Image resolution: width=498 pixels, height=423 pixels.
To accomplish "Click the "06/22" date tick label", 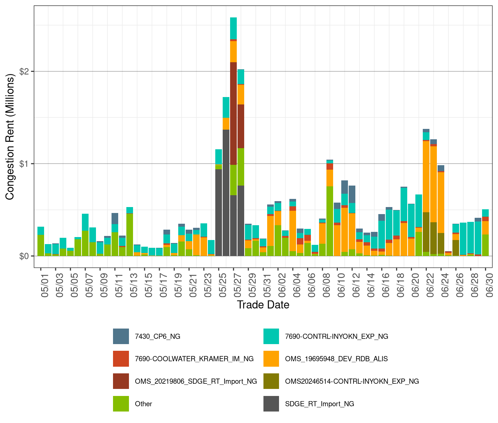I will (430, 286).
